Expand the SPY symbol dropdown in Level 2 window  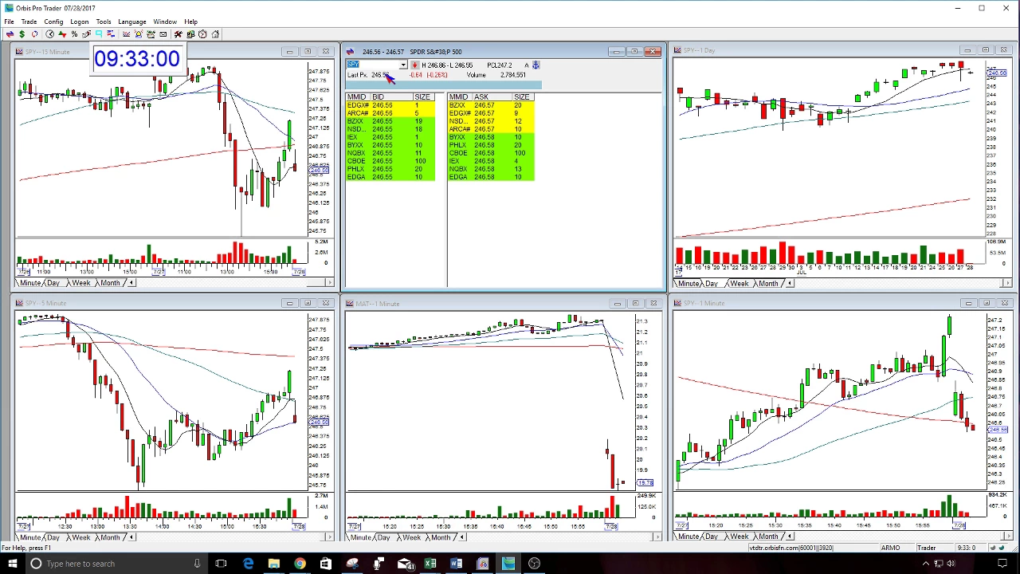(403, 65)
